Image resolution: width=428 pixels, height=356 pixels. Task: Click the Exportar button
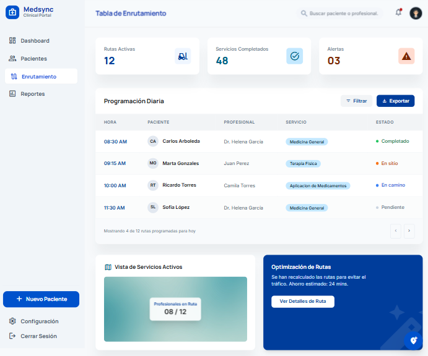point(395,101)
